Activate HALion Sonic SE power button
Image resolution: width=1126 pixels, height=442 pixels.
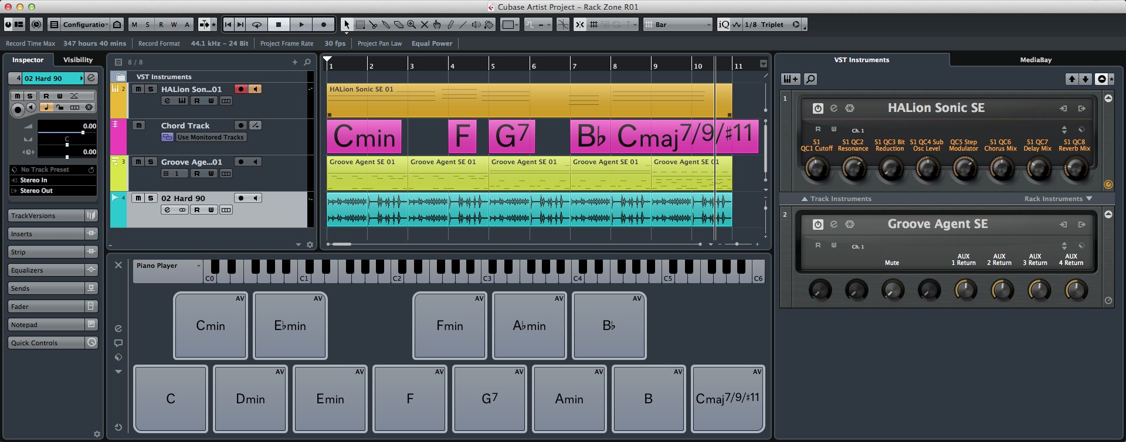pyautogui.click(x=818, y=108)
